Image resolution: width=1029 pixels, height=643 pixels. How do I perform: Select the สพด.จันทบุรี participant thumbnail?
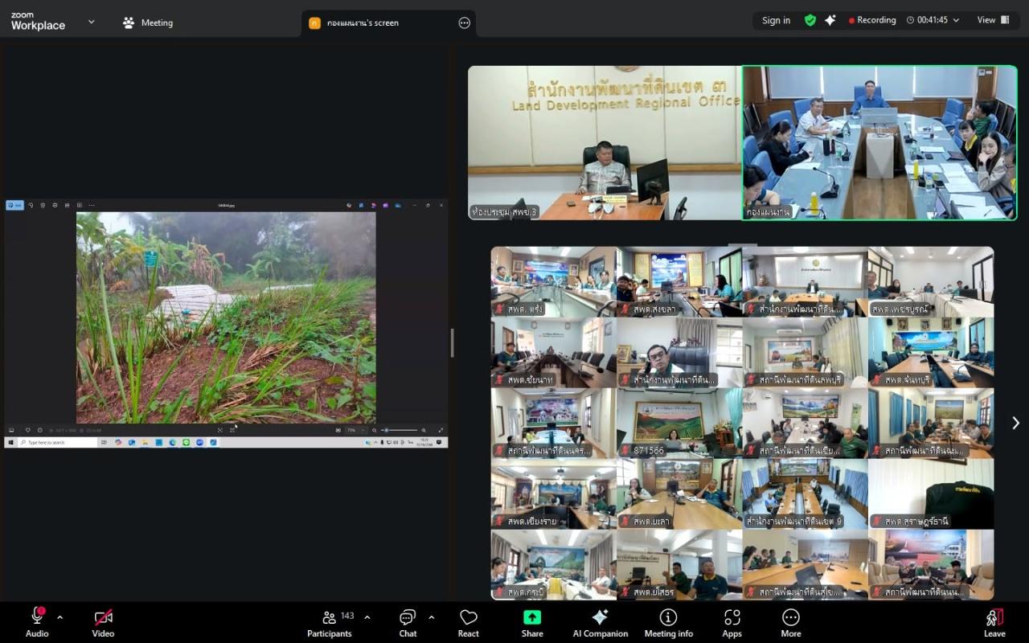click(931, 352)
